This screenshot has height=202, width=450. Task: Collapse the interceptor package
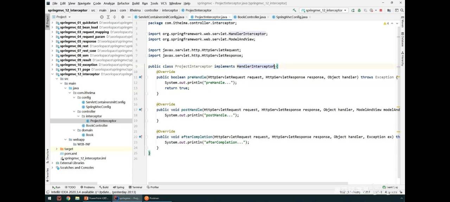[x=78, y=116]
